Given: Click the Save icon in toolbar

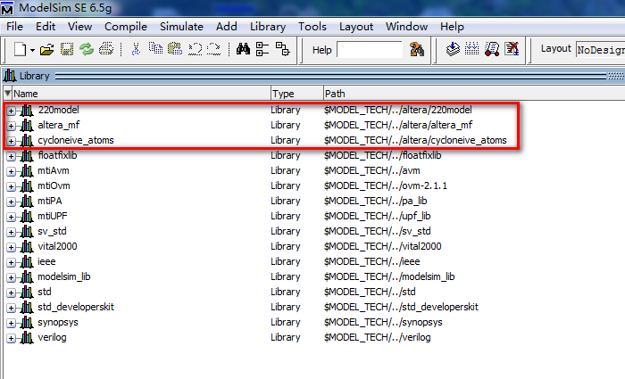Looking at the screenshot, I should tap(67, 50).
